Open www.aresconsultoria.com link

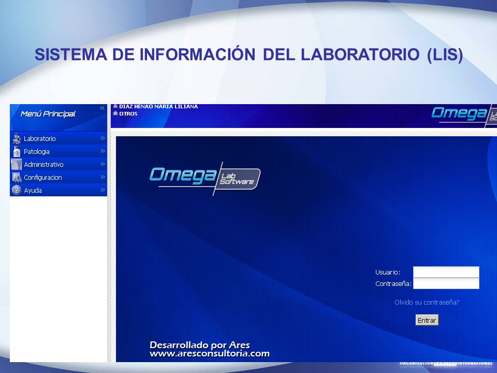pos(210,353)
